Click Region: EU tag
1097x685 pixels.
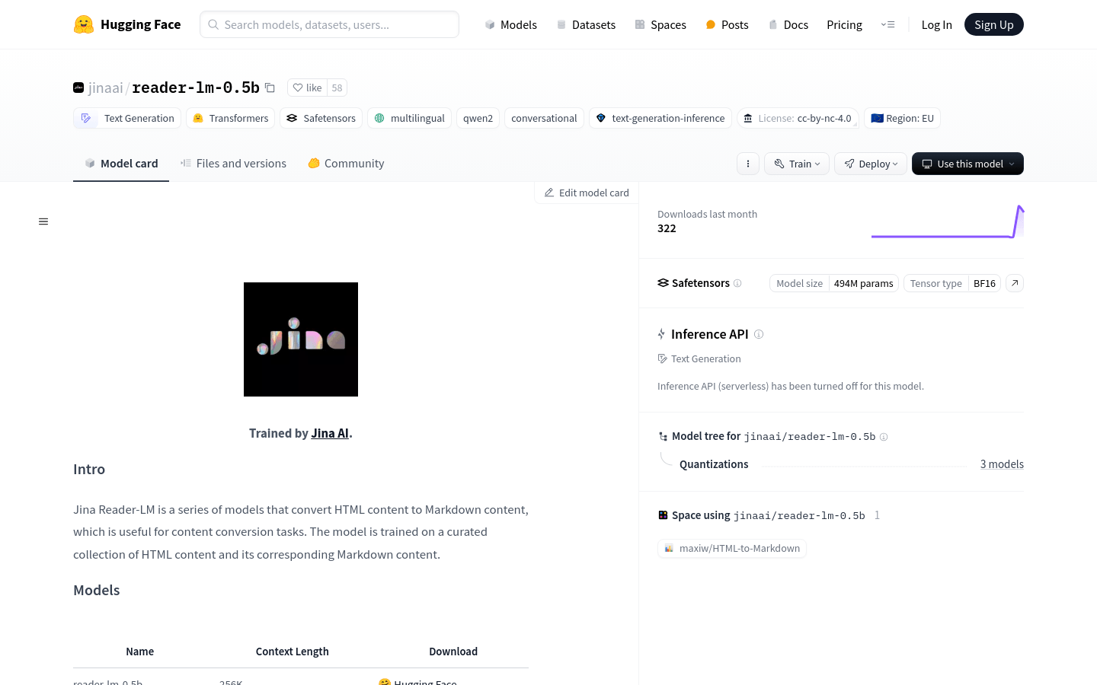coord(902,118)
